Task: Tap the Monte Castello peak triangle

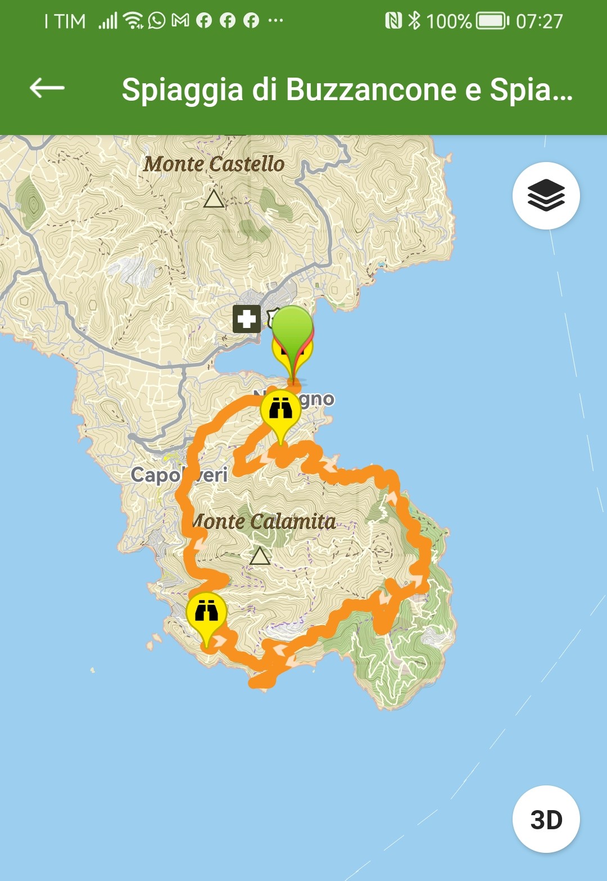Action: point(214,199)
